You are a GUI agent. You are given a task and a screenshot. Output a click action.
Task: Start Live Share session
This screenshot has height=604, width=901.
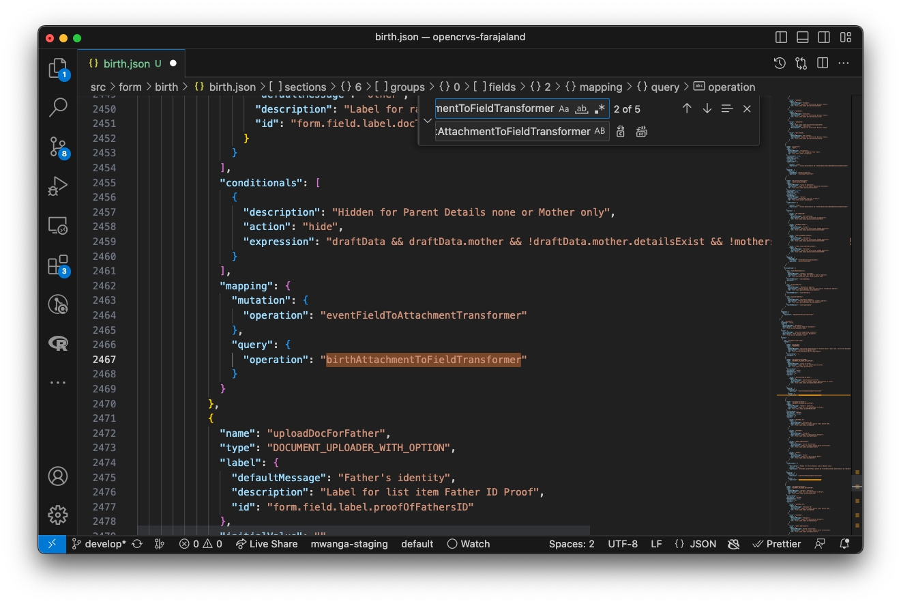pos(267,544)
